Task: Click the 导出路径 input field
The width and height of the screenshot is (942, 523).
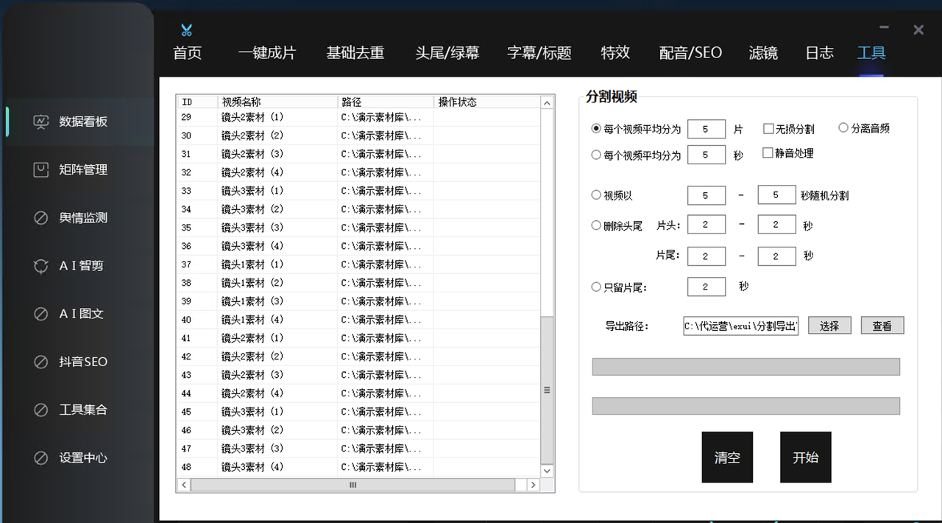Action: [x=740, y=326]
